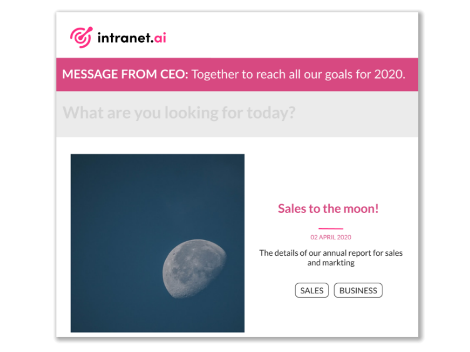Viewport: 470px width, 352px height.
Task: Select the CEO message text about 2020 goals
Action: pos(301,75)
